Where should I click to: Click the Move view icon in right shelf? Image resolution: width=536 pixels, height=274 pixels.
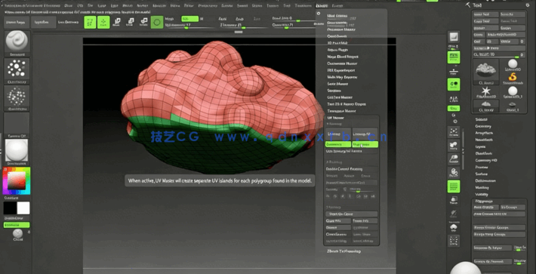pos(454,146)
